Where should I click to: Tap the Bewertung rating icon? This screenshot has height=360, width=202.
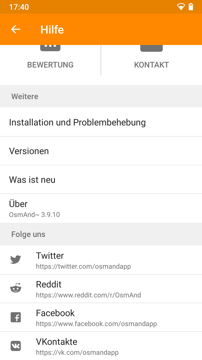(x=50, y=48)
